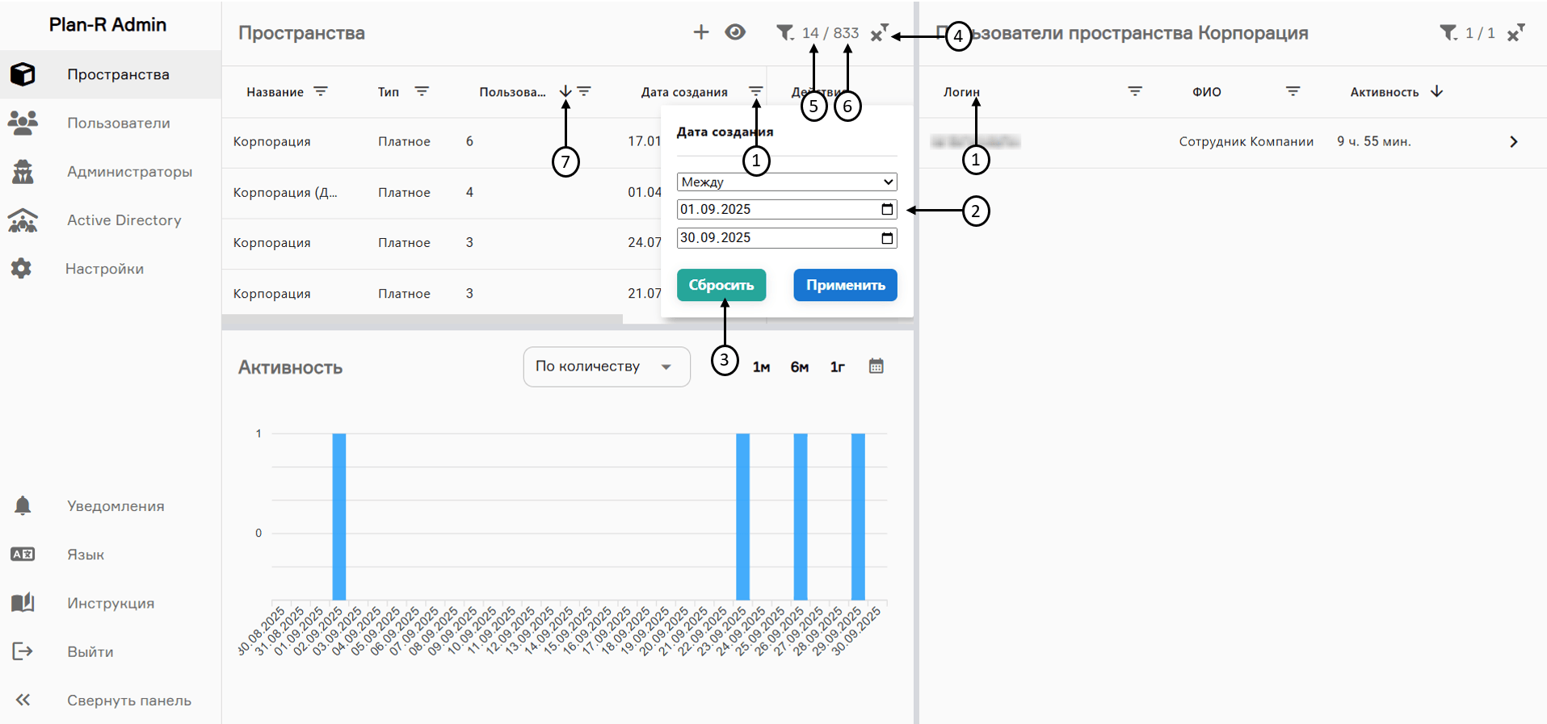Expand user row with the right chevron
The height and width of the screenshot is (724, 1547).
pos(1513,142)
